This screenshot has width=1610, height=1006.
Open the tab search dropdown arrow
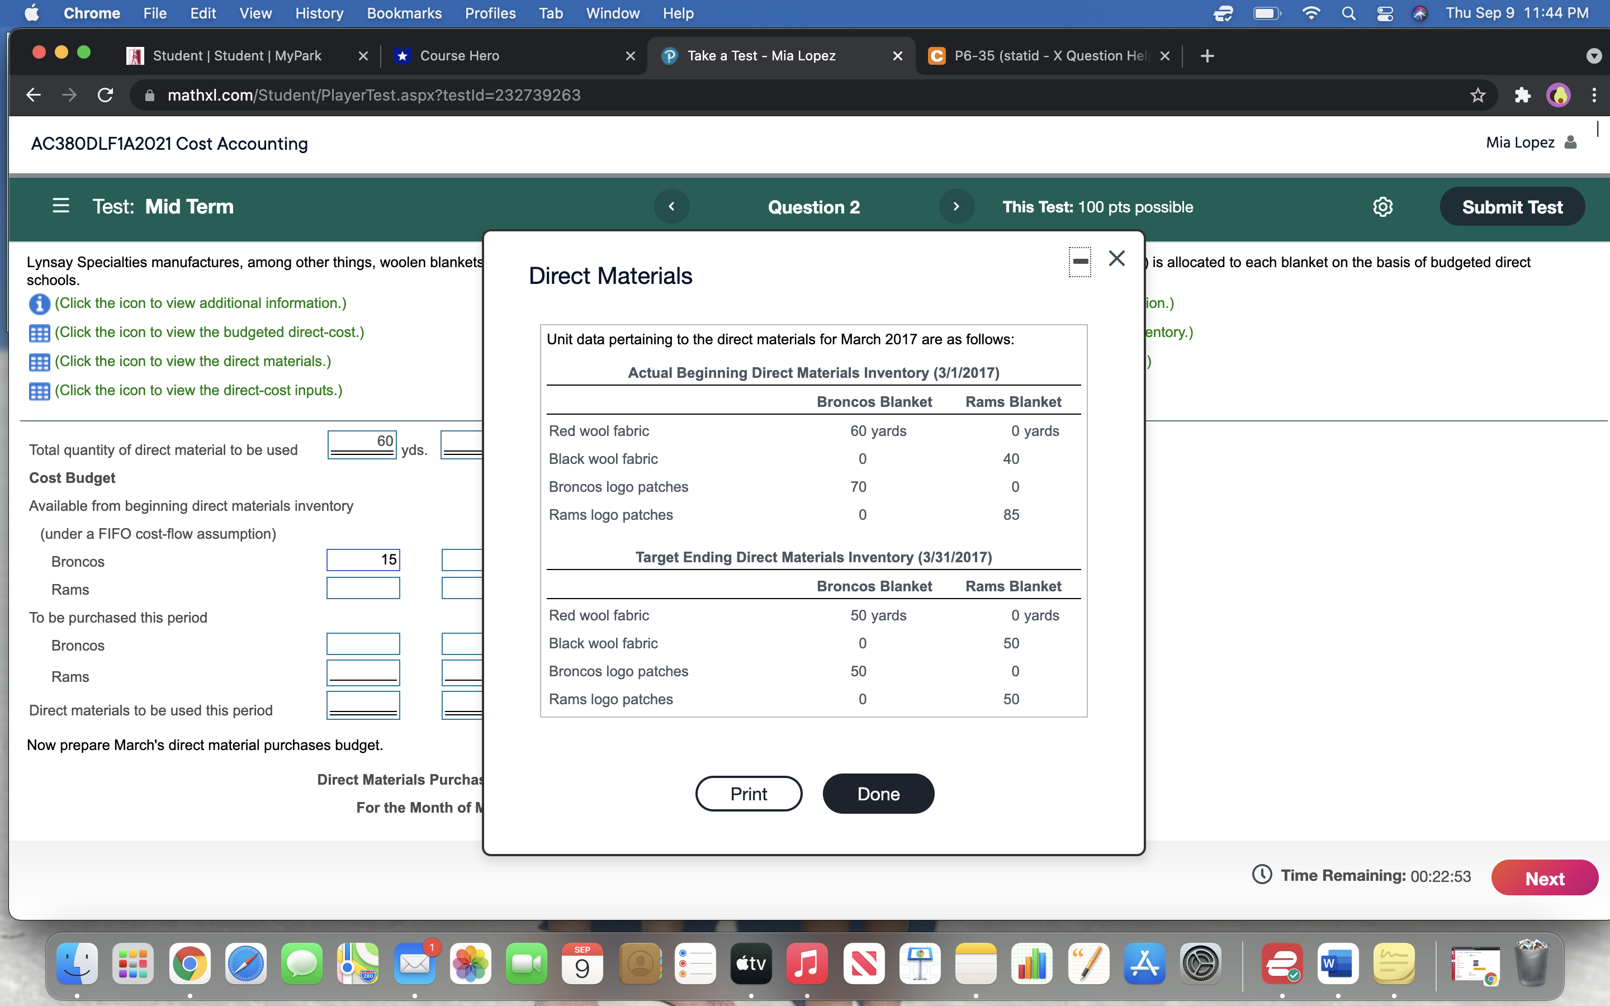click(1594, 55)
